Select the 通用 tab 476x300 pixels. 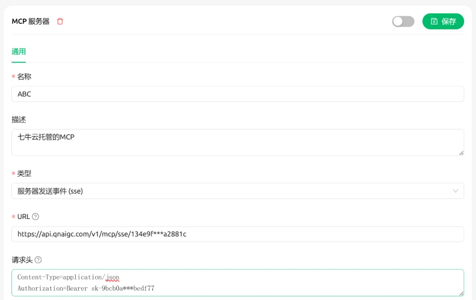point(19,52)
